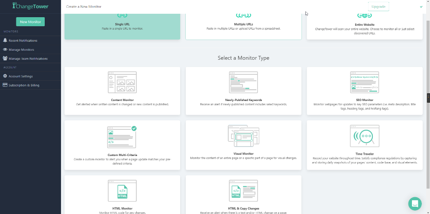The image size is (430, 214).
Task: Open Recent Notifications in sidebar
Action: [23, 40]
